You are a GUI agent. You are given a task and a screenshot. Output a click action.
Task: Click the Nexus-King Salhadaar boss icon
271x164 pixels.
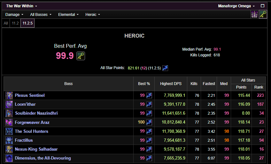pos(9,149)
